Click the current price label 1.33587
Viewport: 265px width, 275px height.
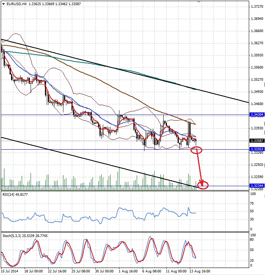click(x=257, y=141)
